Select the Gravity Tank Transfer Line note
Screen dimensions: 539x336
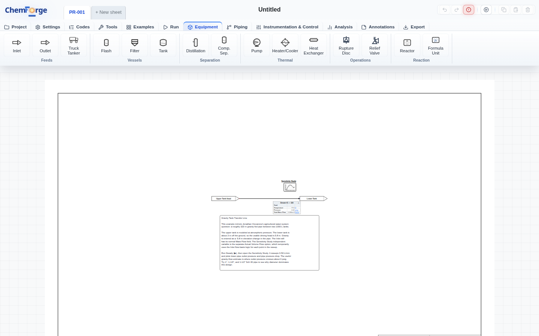[269, 243]
